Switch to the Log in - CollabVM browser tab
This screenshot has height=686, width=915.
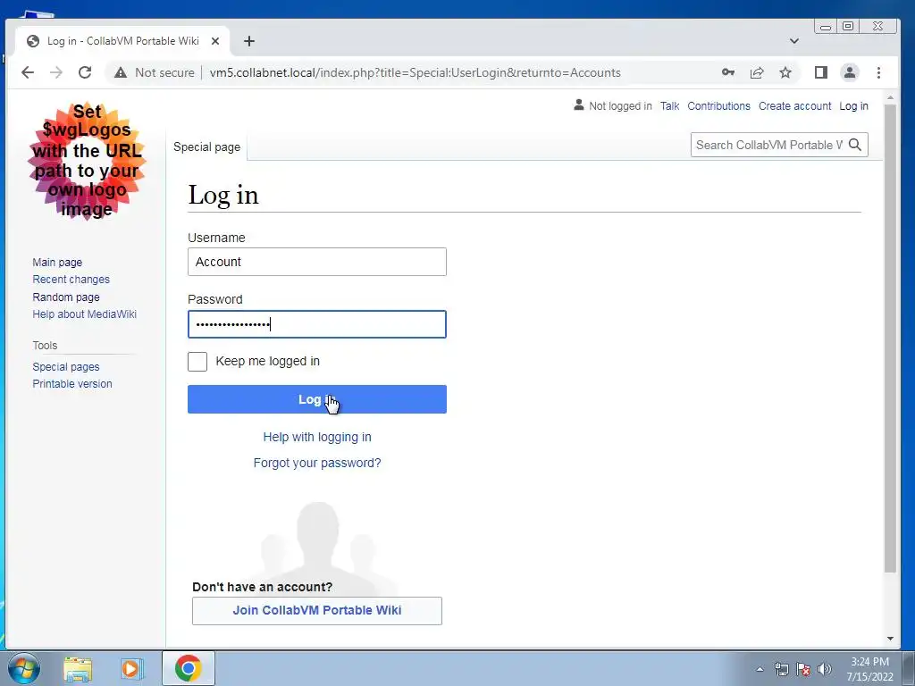point(122,41)
